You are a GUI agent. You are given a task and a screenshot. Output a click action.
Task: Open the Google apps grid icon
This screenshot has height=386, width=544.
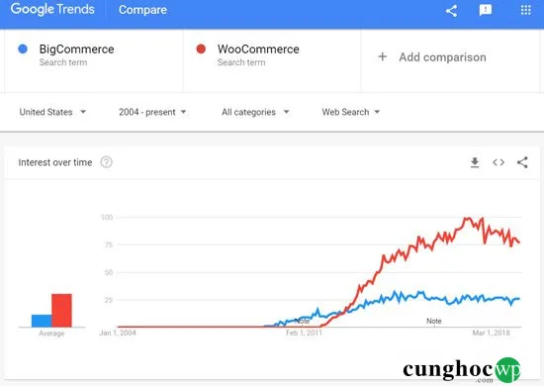[x=525, y=10]
